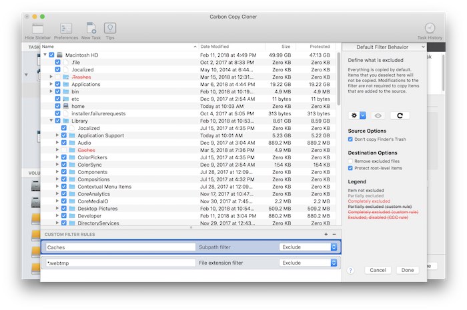Image resolution: width=467 pixels, height=310 pixels.
Task: Edit the *.webtmp filter rule field
Action: click(121, 263)
